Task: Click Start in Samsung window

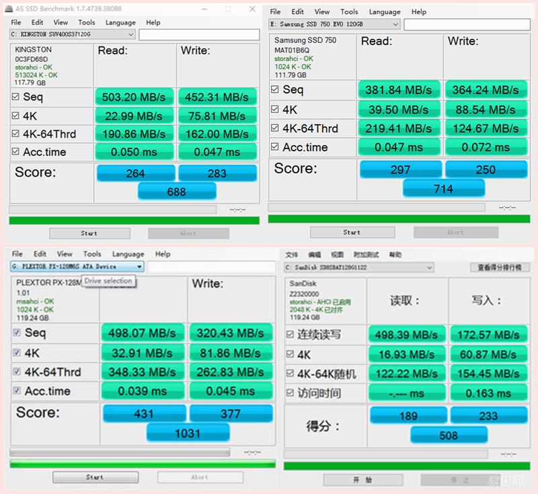Action: [x=352, y=232]
